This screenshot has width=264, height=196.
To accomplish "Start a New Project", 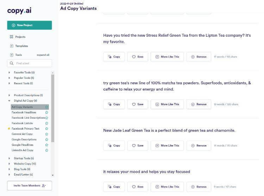I will point(30,25).
